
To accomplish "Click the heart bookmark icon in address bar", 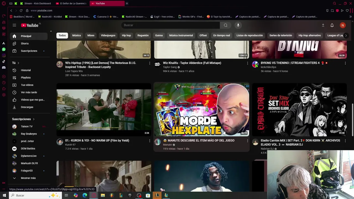I will click(347, 11).
